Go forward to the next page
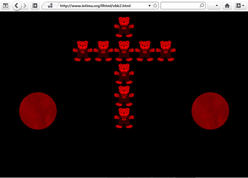Viewport: 248px width, 178px height. tap(25, 6)
